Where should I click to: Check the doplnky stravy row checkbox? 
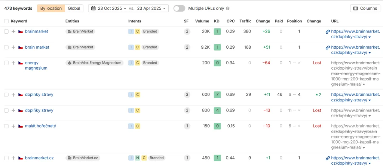(6, 95)
